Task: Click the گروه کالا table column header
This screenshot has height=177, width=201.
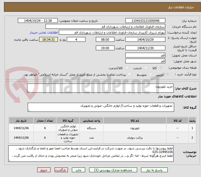Action: [x=68, y=121]
